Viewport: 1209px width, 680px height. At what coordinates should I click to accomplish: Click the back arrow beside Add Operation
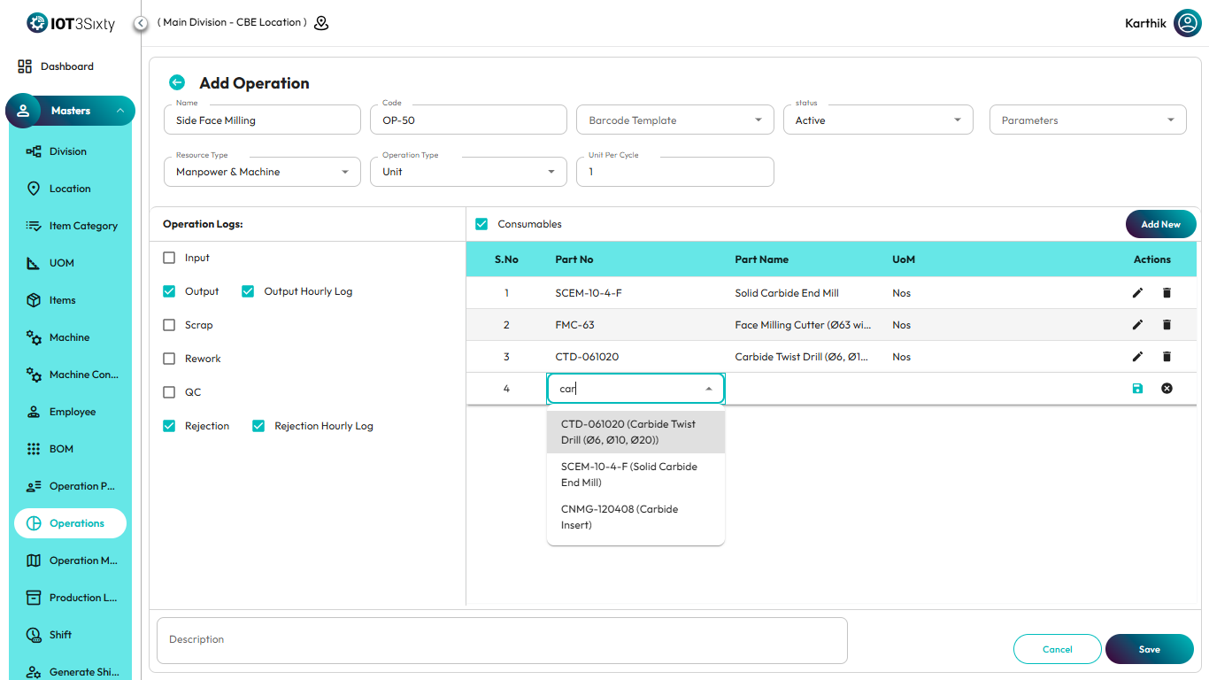pos(177,82)
